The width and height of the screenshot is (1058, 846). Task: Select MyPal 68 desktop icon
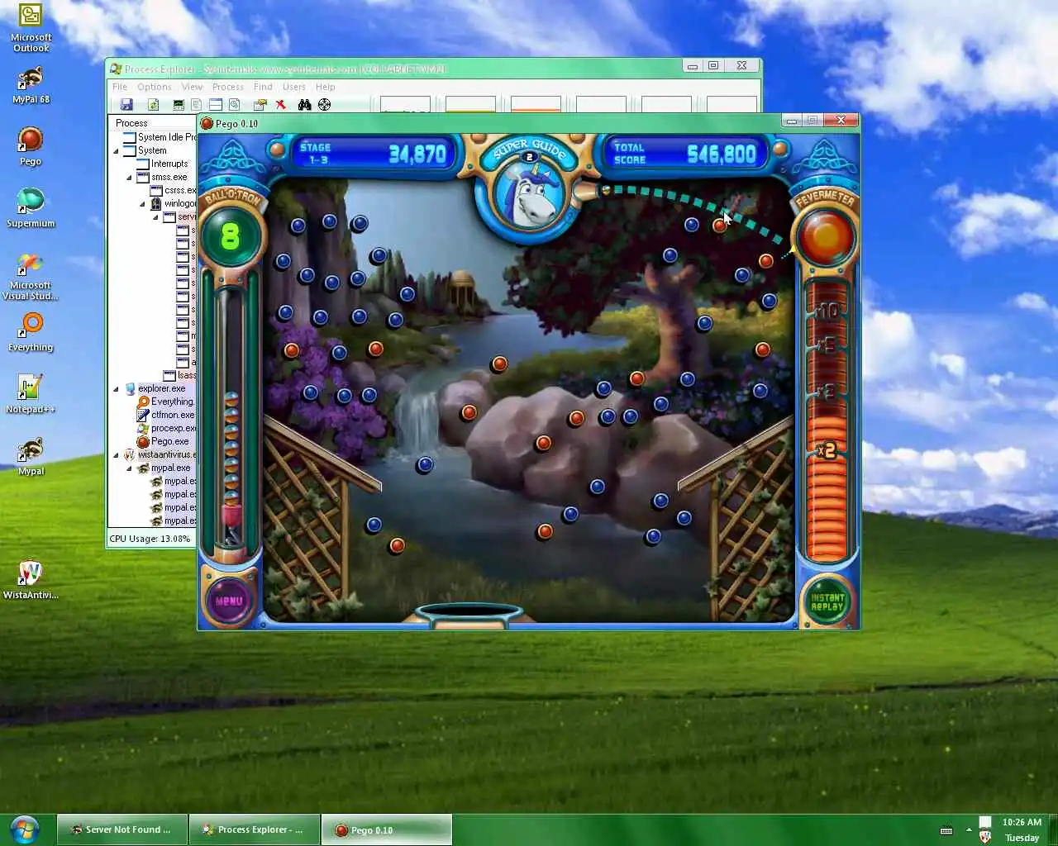click(x=31, y=85)
